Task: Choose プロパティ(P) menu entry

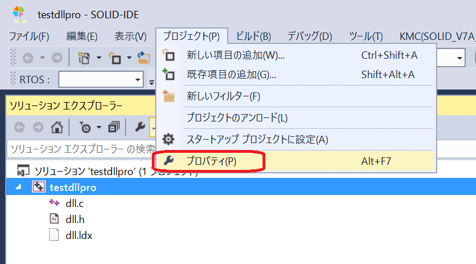Action: point(296,161)
